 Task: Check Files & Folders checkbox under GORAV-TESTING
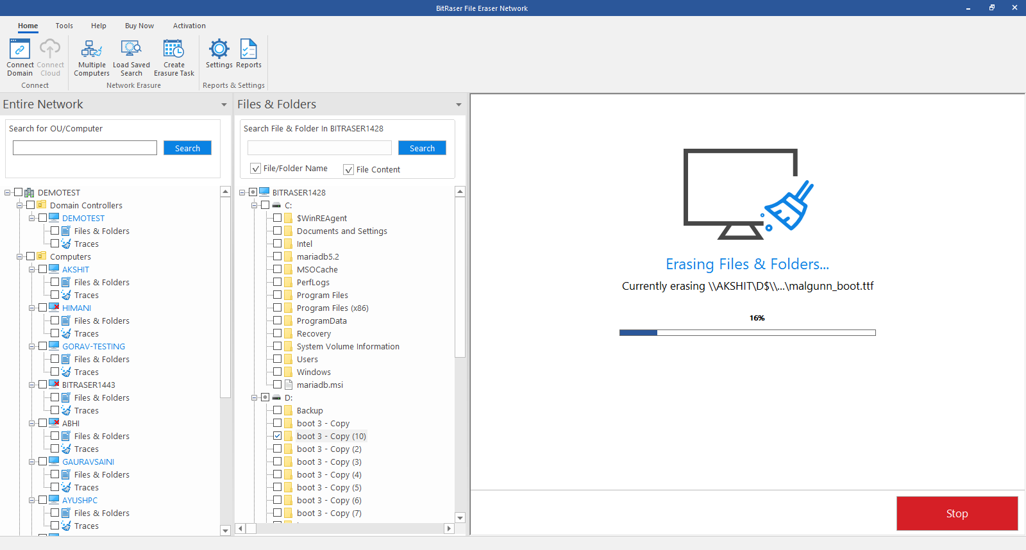tap(55, 359)
